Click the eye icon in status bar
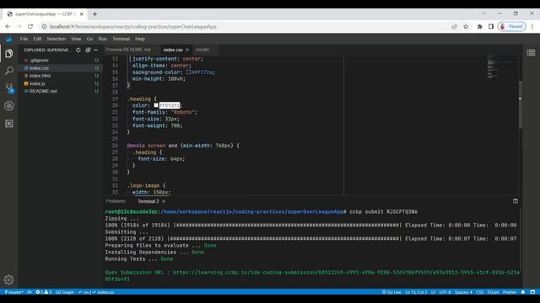The width and height of the screenshot is (540, 303). point(30,292)
